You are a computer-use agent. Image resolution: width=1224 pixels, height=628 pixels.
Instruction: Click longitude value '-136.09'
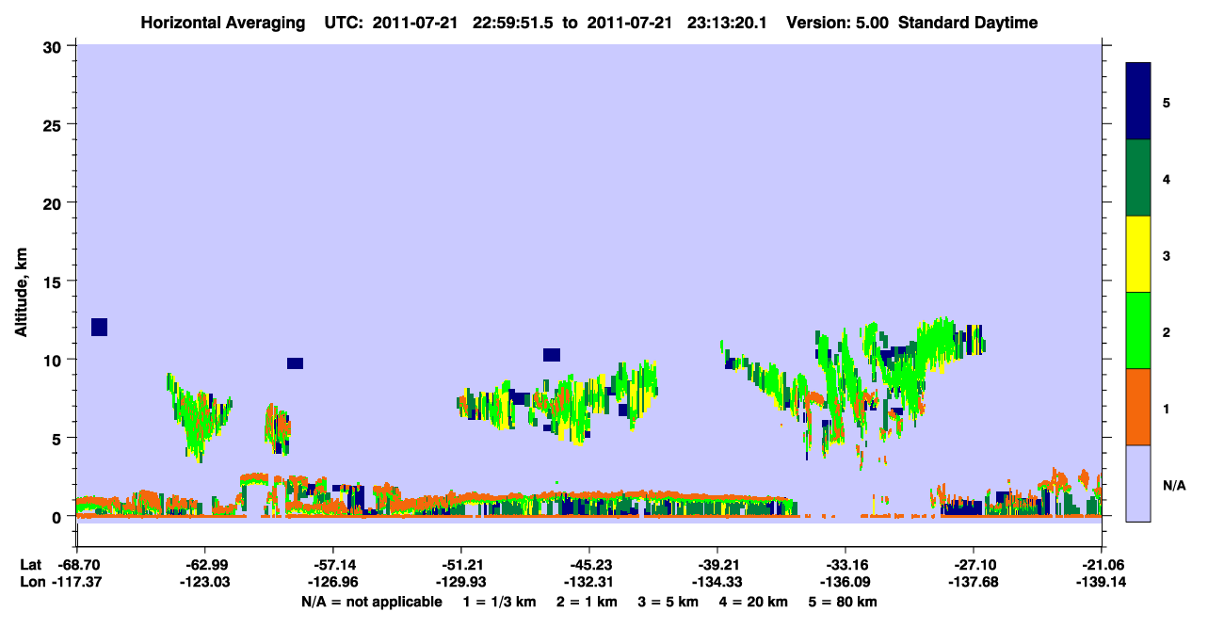pos(846,582)
